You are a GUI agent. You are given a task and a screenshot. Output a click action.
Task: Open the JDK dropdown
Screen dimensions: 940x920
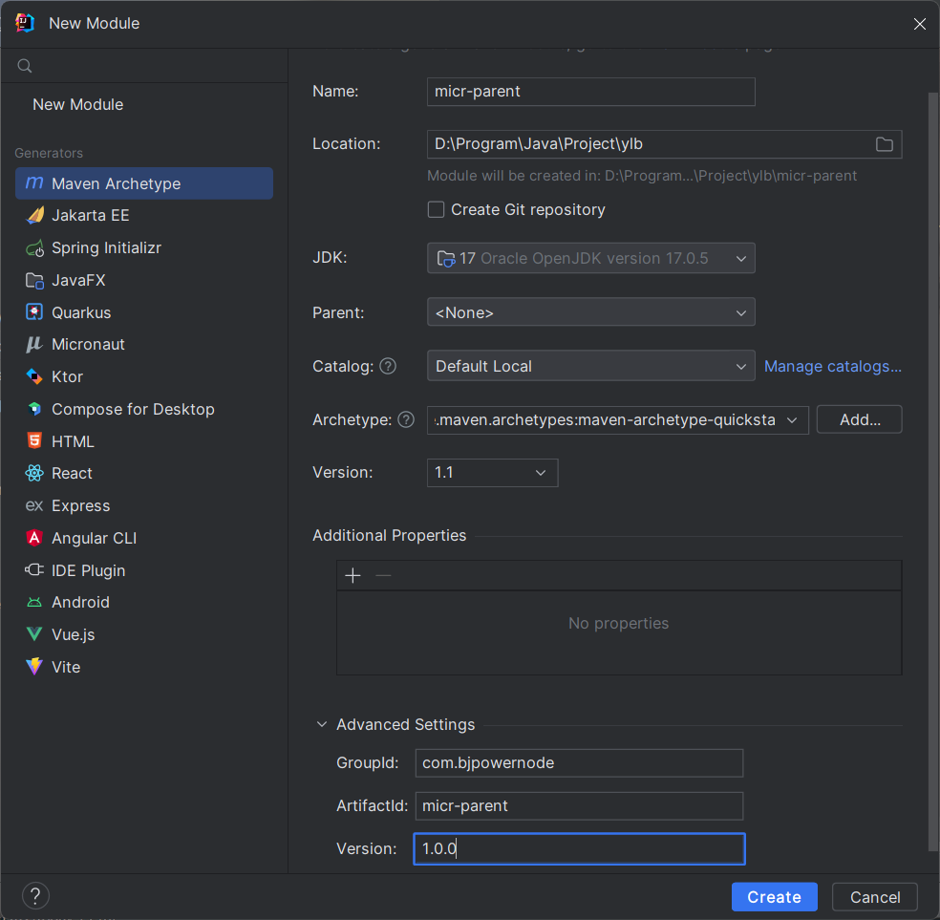pyautogui.click(x=590, y=258)
